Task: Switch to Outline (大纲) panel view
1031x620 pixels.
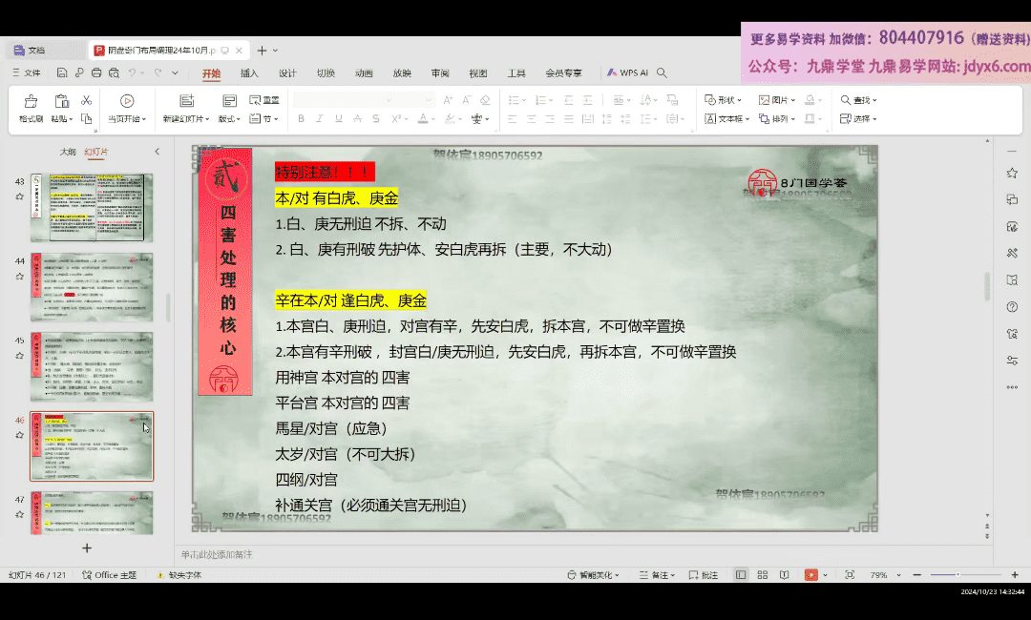Action: (68, 152)
